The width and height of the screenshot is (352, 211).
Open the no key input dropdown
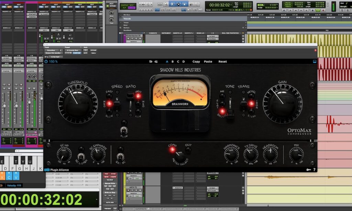[x=55, y=57]
